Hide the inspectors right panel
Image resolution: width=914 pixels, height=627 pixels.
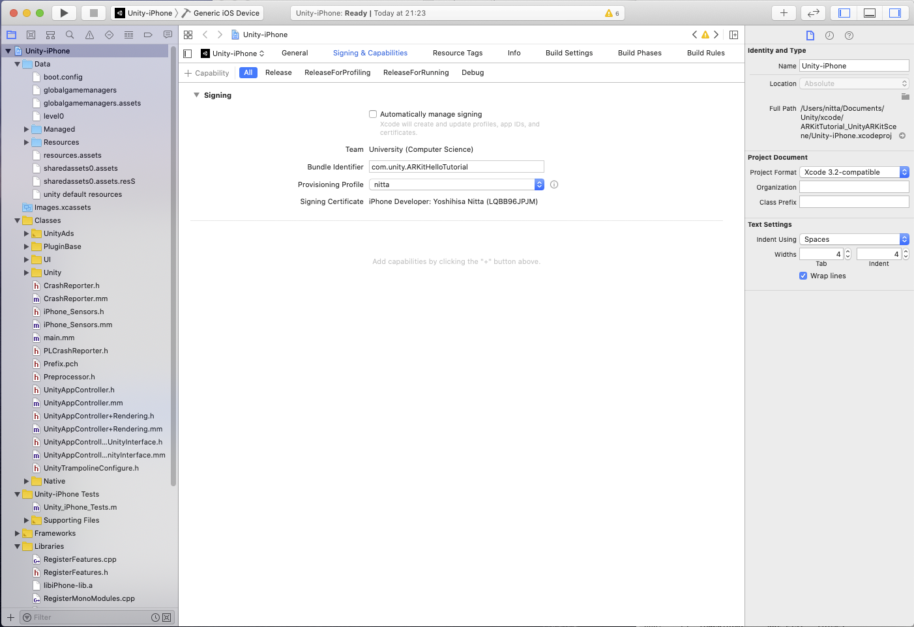click(894, 13)
